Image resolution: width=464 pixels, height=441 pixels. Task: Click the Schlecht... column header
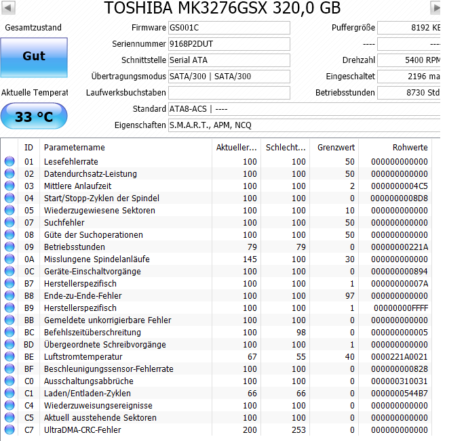pos(286,148)
